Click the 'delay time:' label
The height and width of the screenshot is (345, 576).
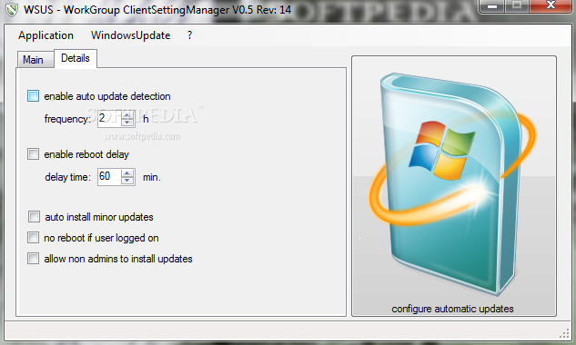[x=67, y=177]
